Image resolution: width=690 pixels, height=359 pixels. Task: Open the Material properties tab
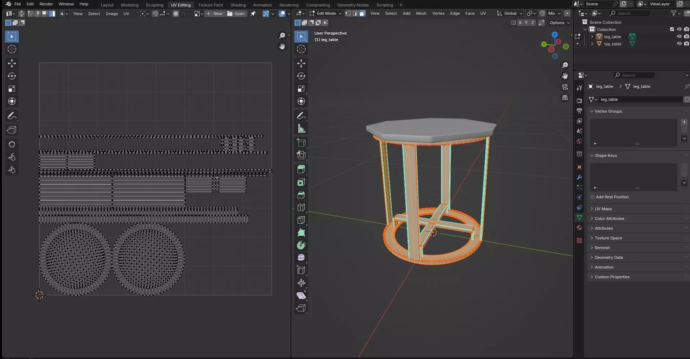click(579, 228)
